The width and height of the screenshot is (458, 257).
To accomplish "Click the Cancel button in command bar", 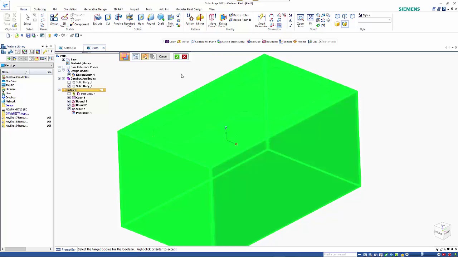I will 163,56.
